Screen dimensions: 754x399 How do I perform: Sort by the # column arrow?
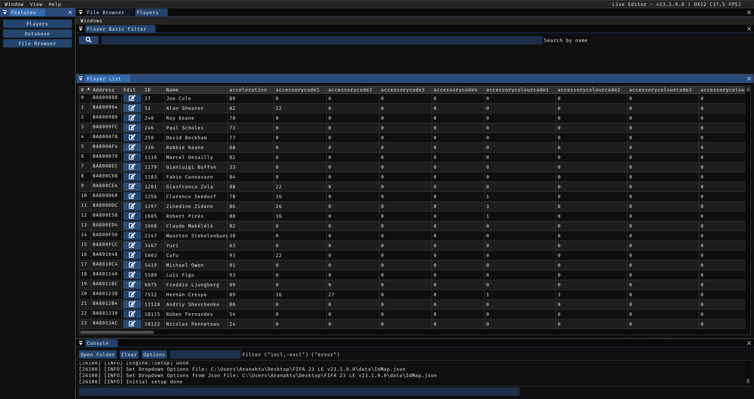pyautogui.click(x=89, y=89)
